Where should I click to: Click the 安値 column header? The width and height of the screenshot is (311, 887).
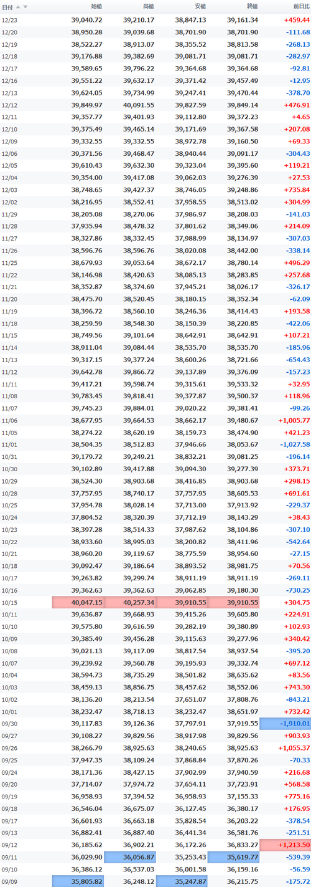click(x=200, y=7)
